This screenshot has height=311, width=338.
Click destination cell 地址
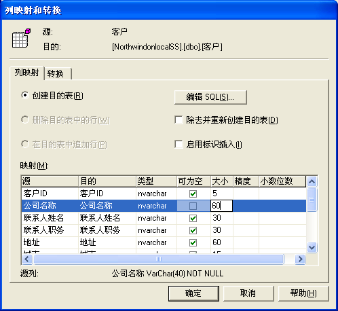click(107, 242)
